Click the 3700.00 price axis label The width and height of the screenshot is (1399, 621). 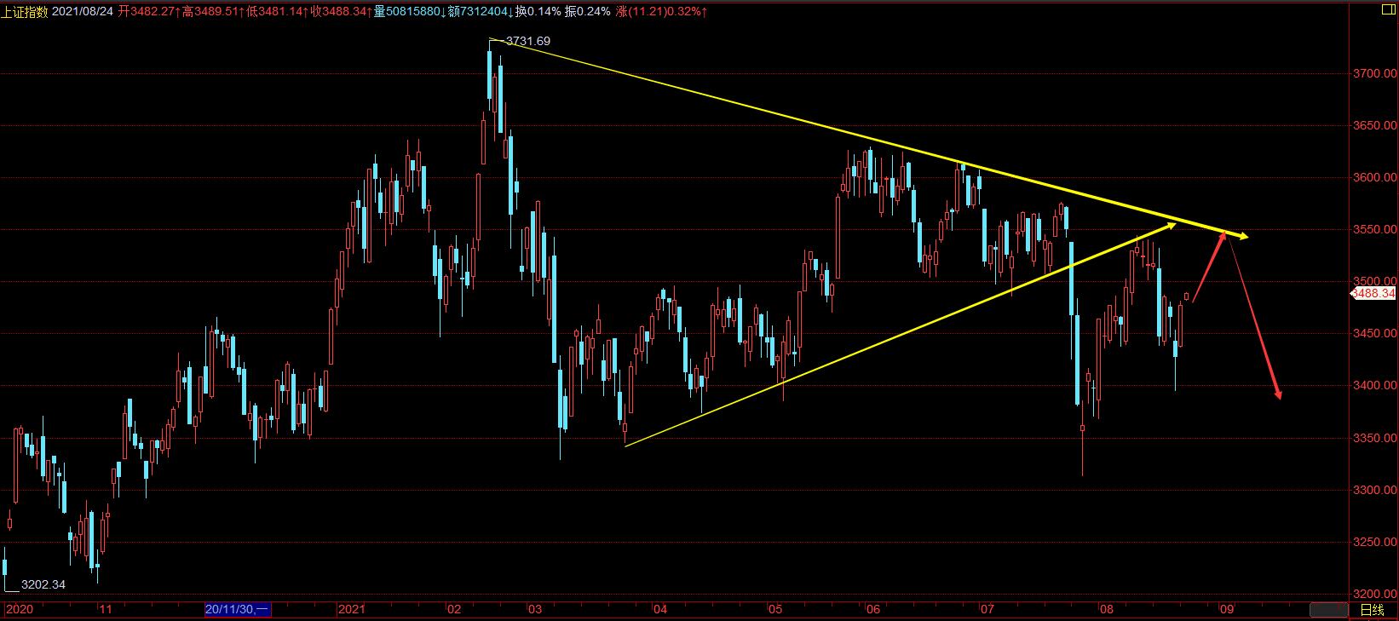(x=1377, y=74)
